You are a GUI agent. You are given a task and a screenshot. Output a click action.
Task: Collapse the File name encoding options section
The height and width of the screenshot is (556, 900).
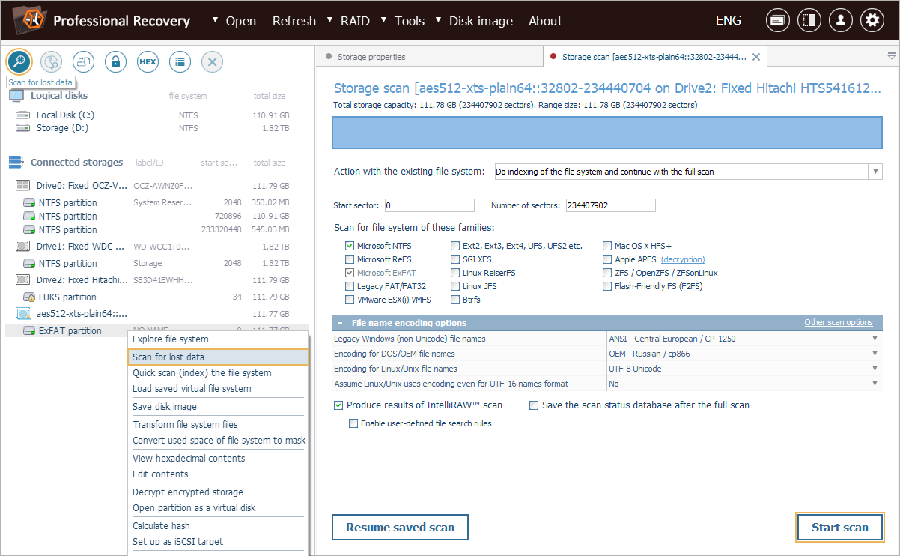coord(340,323)
